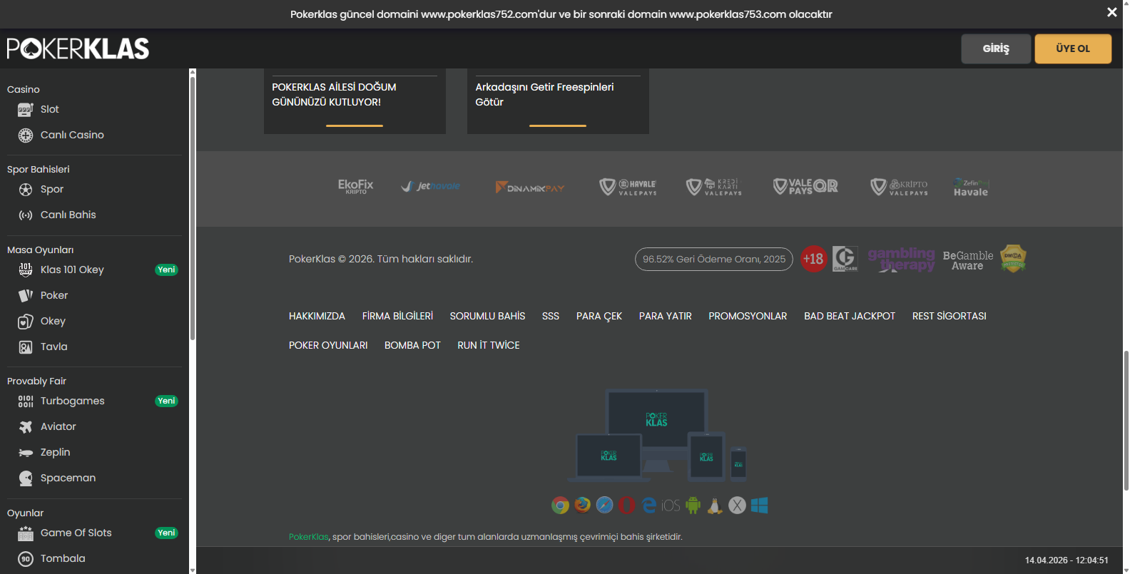
Task: Click the sidebar vertical scrollbar
Action: (193, 207)
